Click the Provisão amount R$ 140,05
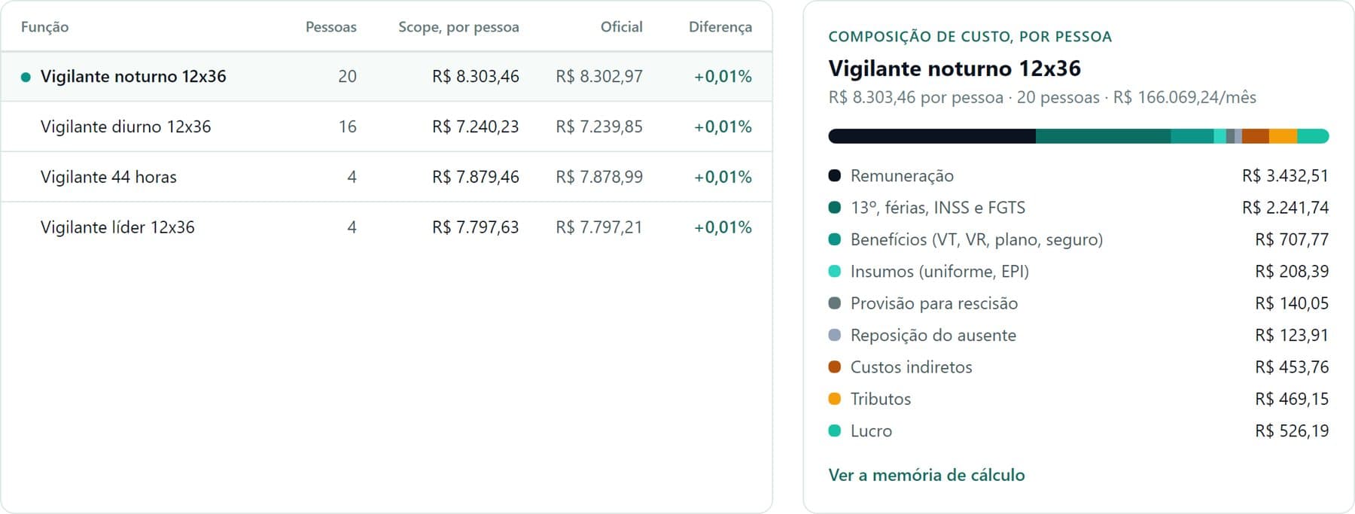Screen dimensions: 1355x514 [x=1292, y=303]
